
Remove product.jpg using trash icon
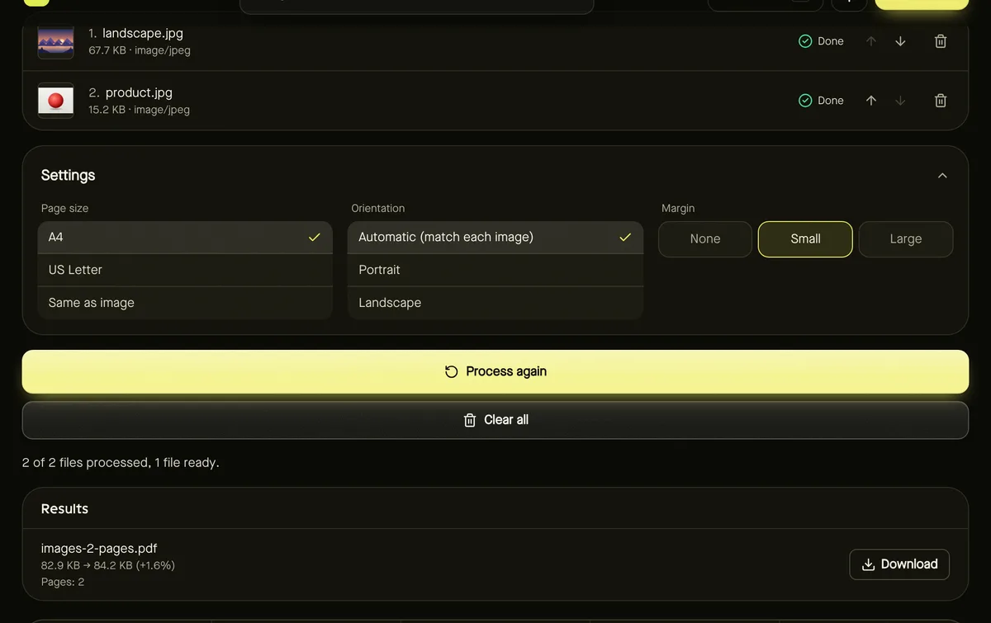[x=941, y=101]
